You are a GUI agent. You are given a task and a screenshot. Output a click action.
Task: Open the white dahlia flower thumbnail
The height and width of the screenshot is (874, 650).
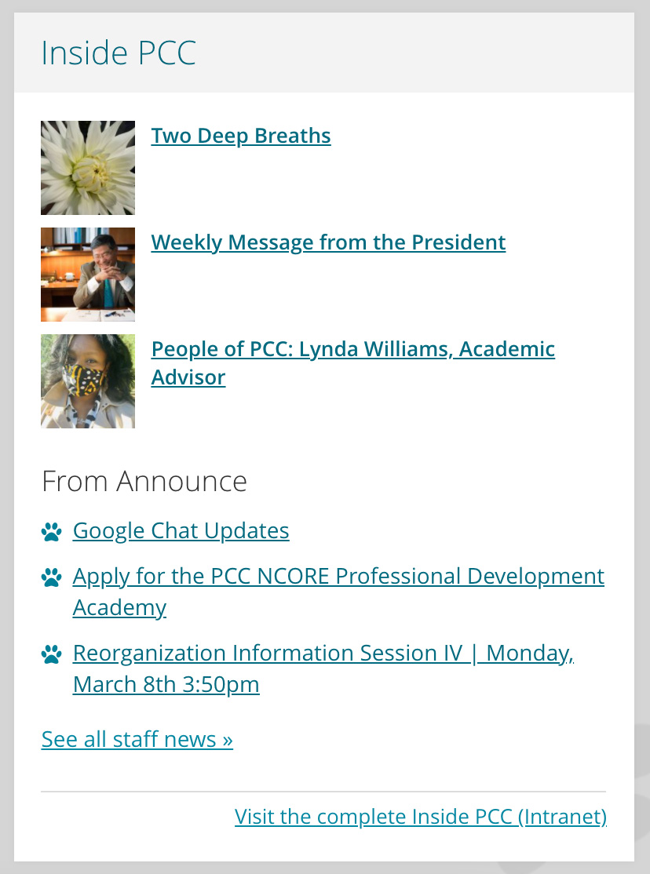point(88,168)
